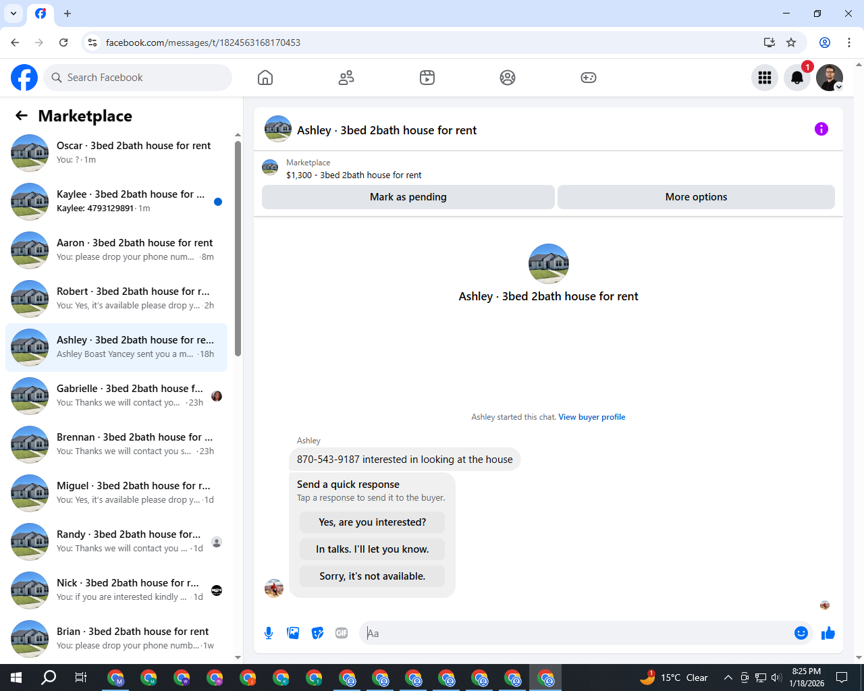Open Task View on the taskbar
This screenshot has width=864, height=691.
[81, 678]
